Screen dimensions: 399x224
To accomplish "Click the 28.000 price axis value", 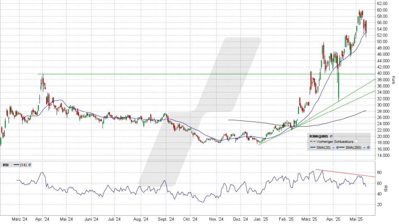I will (x=383, y=111).
